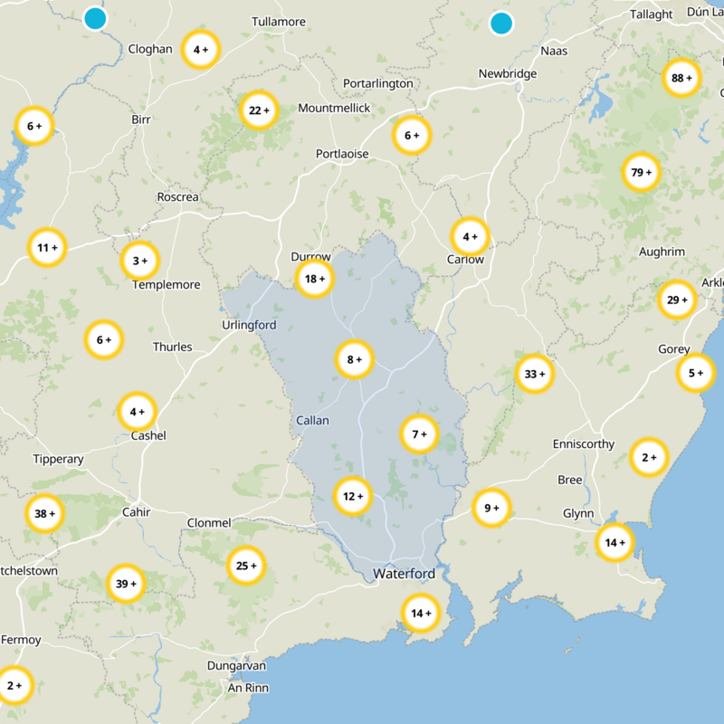Click the 14+ cluster near Glynn
Screen dimensions: 724x724
click(x=614, y=542)
